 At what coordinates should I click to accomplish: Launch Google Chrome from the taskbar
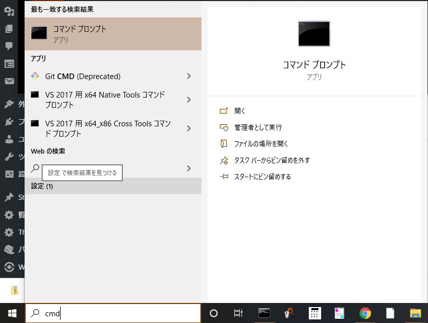click(x=365, y=313)
